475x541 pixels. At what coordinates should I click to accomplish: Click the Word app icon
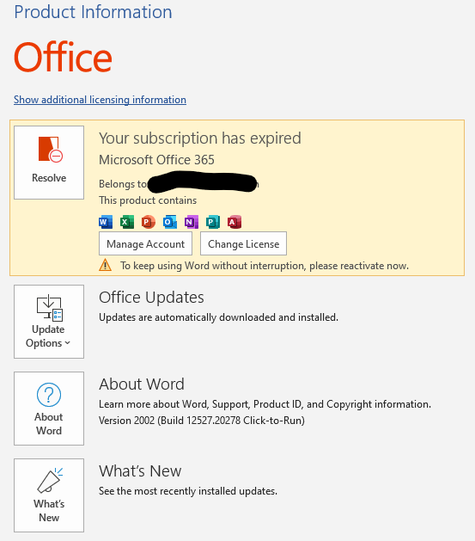(x=106, y=222)
